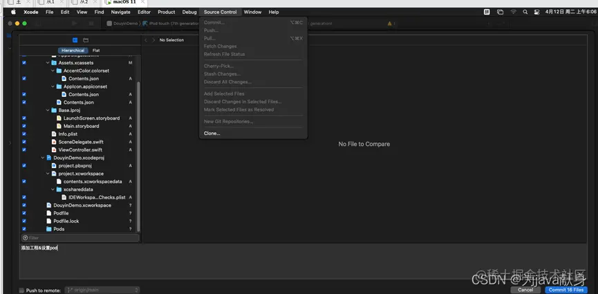Click the Main.storyboard file icon
598x294 pixels.
point(59,126)
